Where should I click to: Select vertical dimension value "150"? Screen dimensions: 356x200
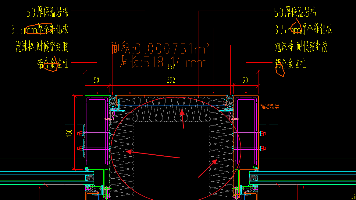69,133
